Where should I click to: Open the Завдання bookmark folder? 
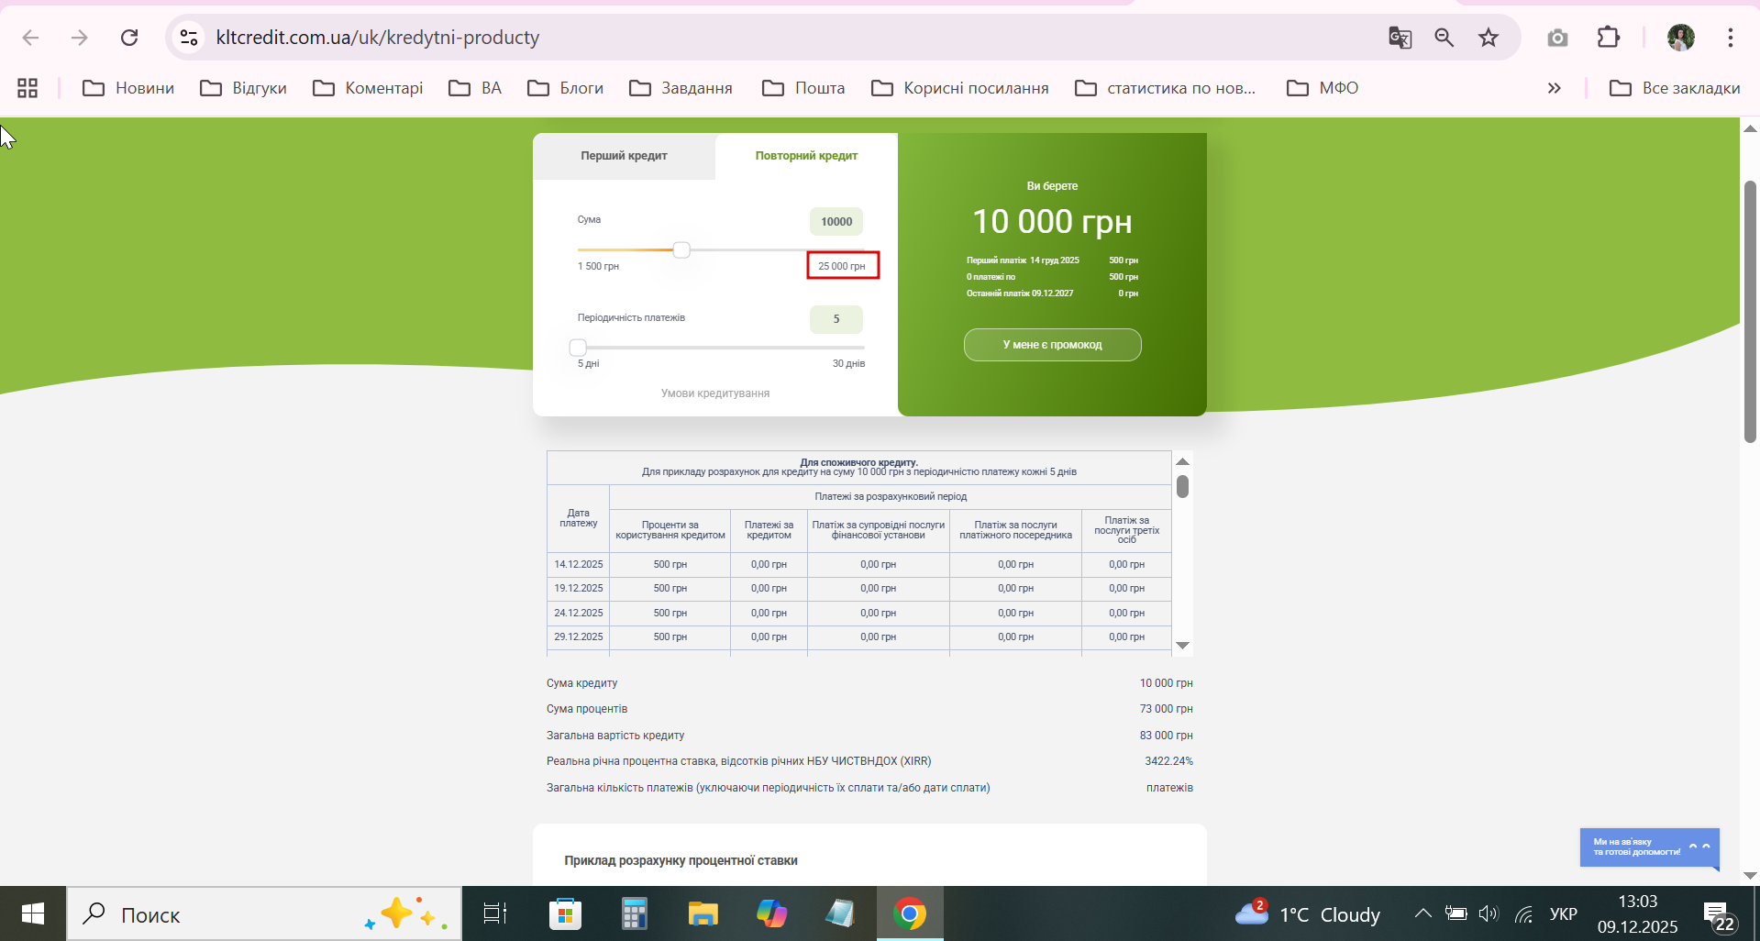click(681, 88)
